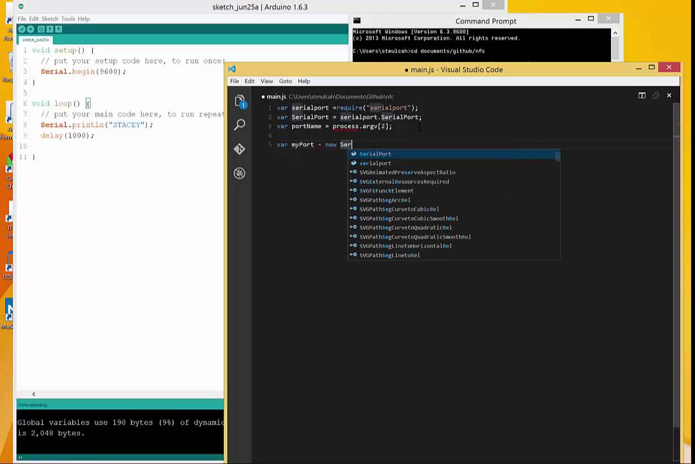Click the delay(1000) line in Arduino
Screen dimensions: 695x464
point(67,135)
